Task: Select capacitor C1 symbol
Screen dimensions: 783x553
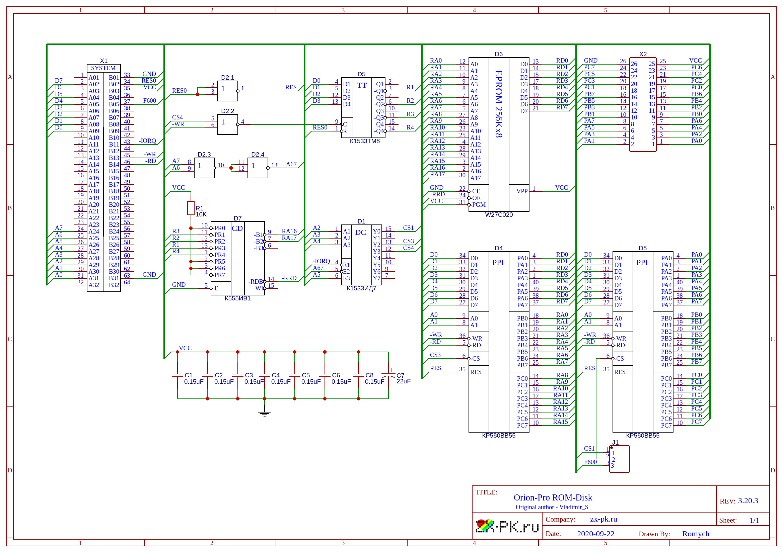Action: point(177,375)
